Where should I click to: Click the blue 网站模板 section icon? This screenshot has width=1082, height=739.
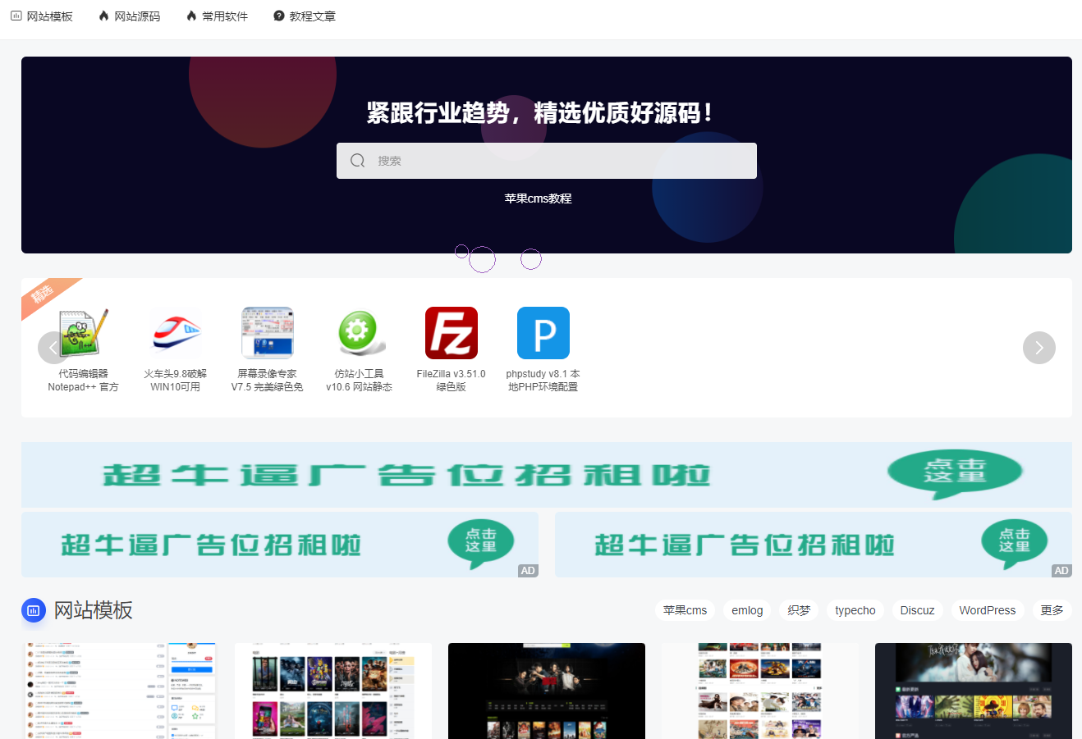pos(34,610)
